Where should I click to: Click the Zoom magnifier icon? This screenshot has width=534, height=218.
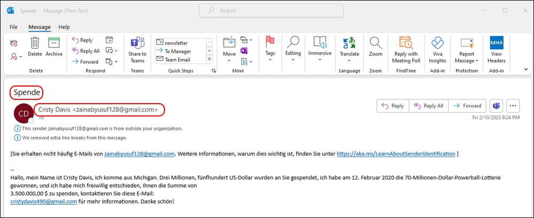pos(375,43)
